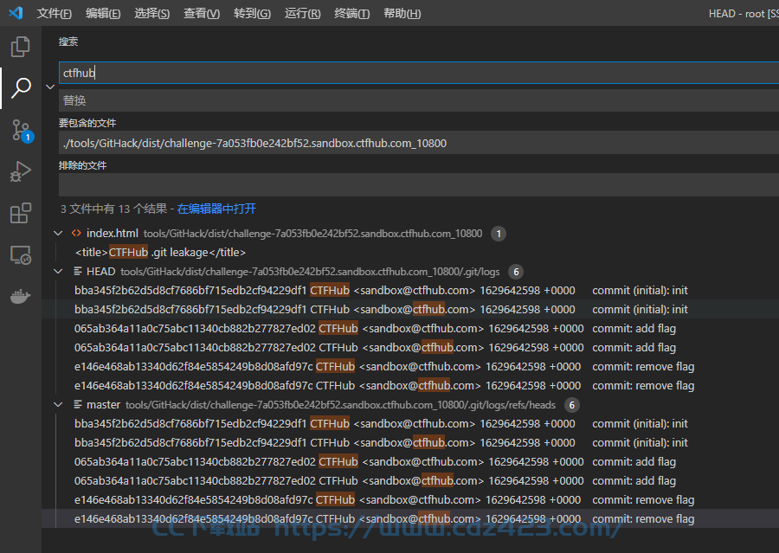This screenshot has width=779, height=553.
Task: Click the master file icon
Action: click(x=78, y=404)
